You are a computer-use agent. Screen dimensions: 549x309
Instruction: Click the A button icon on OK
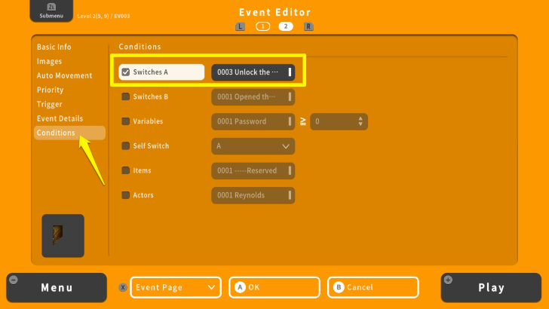(x=240, y=287)
